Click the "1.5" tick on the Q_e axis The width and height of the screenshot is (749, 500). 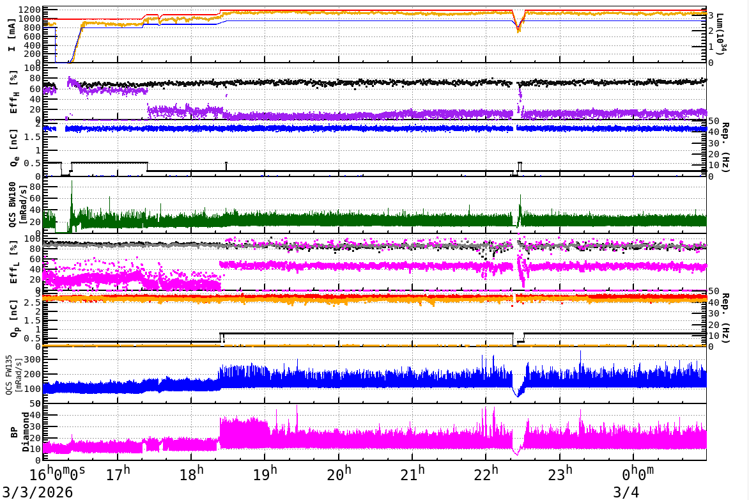click(33, 137)
